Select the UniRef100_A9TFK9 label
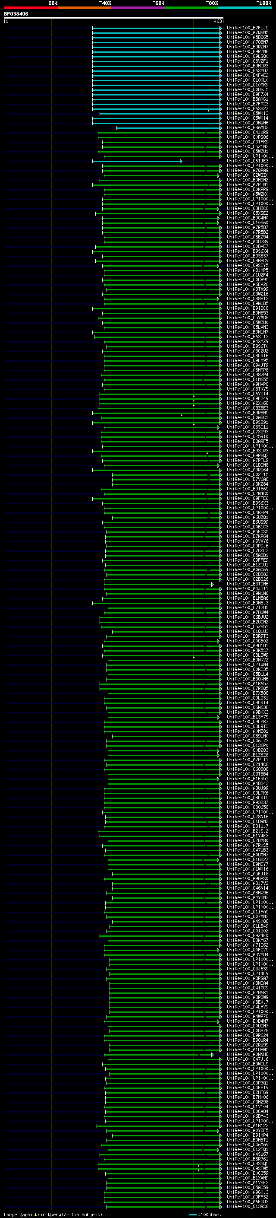276x1218 pixels. (x=248, y=142)
